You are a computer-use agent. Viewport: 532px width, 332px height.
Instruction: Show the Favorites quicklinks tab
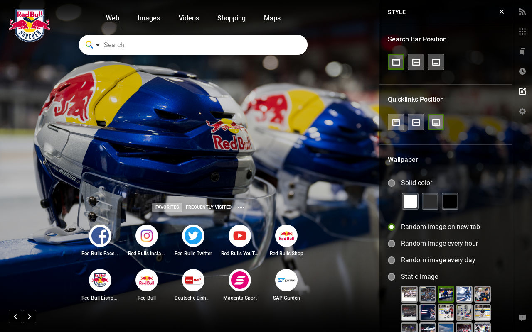(x=167, y=207)
